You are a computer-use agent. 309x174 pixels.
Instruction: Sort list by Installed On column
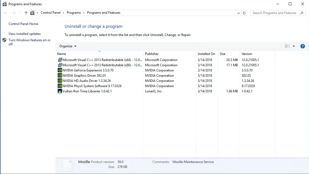(206, 54)
